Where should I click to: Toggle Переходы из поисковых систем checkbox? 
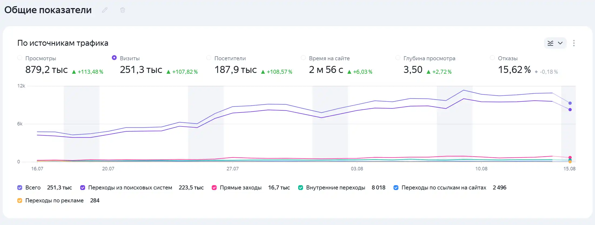click(x=83, y=188)
